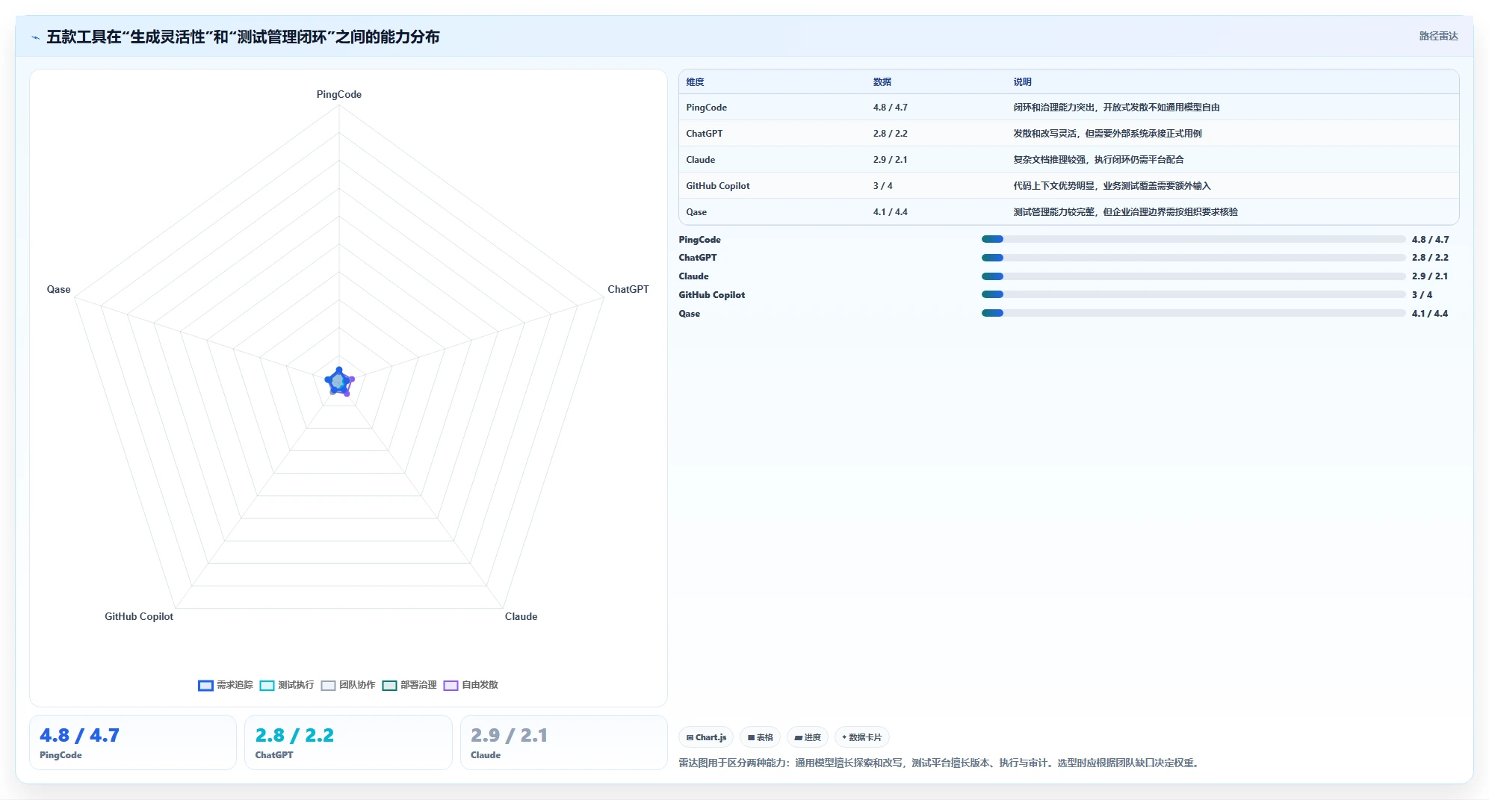
Task: Click the 2.8 / 2.2 value beside the ChatGPT bar
Action: (x=1430, y=258)
